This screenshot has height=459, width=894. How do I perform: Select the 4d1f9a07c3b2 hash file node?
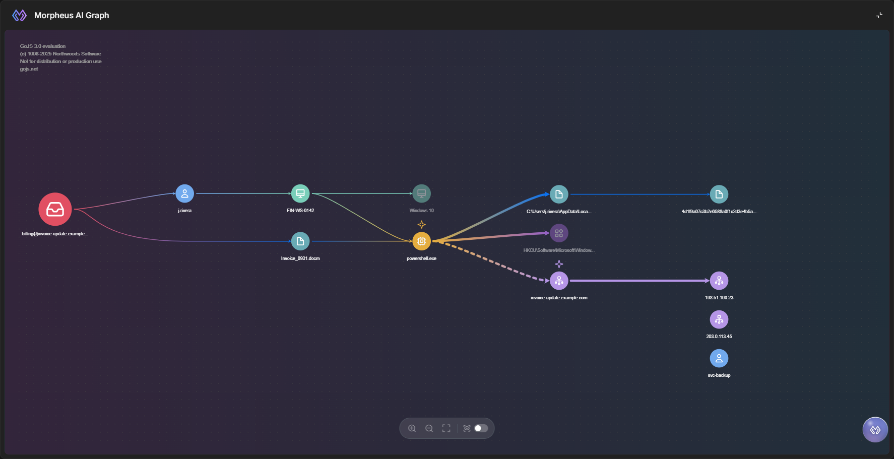click(x=719, y=194)
